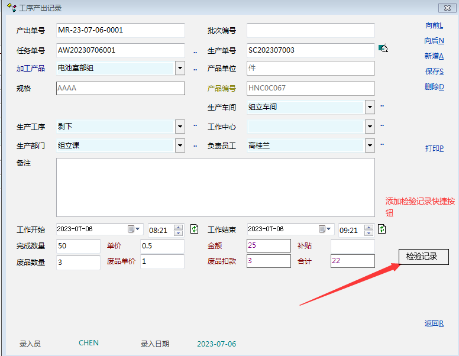Screen dimensions: 459x356
Task: Click the dotted lookup button beside 负责员工
Action: click(382, 144)
